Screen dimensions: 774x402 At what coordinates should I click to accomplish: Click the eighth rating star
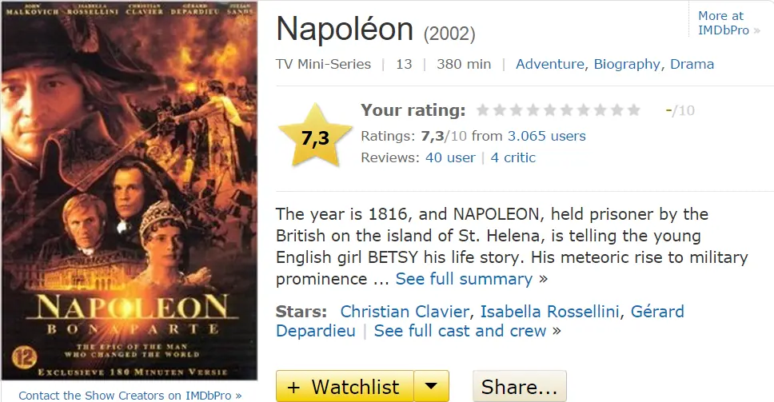pyautogui.click(x=600, y=110)
